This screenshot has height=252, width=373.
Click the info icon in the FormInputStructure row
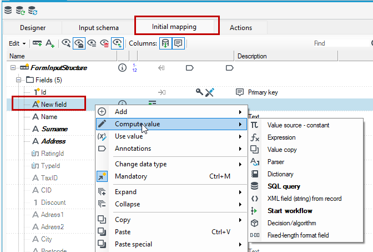(x=122, y=68)
